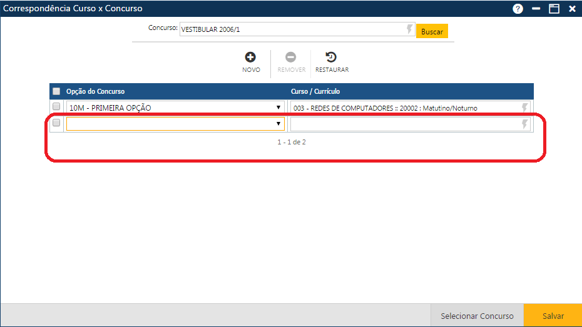Click the RESTAURAR history icon
Screen dimensions: 582x327
tap(332, 58)
